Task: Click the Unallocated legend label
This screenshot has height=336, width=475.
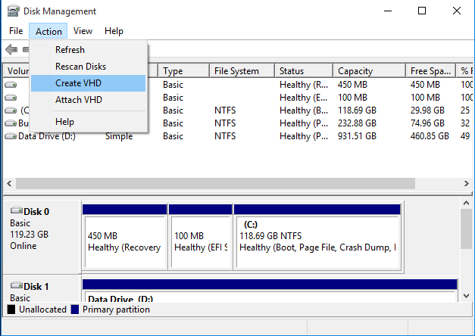Action: 42,310
